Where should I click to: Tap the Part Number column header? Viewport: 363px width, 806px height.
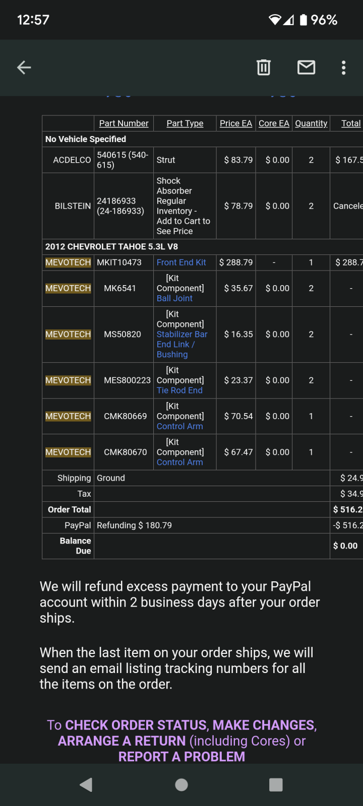click(x=124, y=123)
